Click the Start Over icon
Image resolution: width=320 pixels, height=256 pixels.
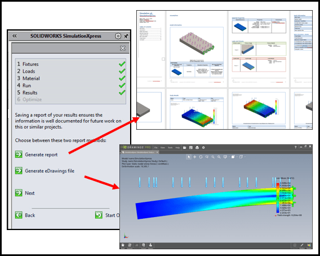[x=99, y=215]
